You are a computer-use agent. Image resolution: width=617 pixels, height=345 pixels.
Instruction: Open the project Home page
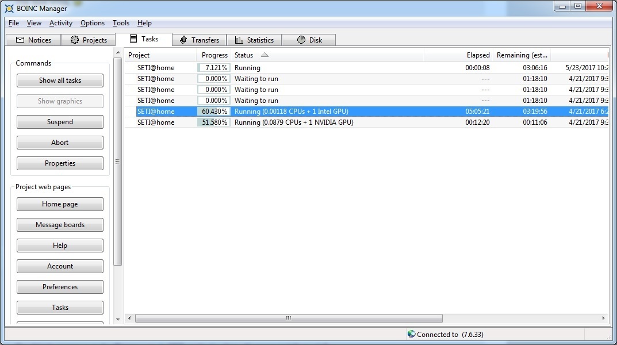[60, 204]
